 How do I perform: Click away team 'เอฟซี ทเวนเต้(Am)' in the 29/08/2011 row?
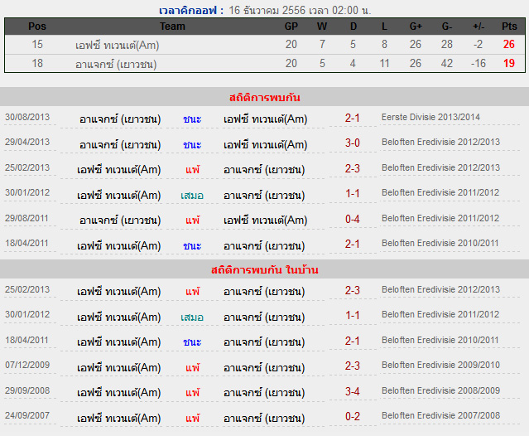(x=265, y=220)
